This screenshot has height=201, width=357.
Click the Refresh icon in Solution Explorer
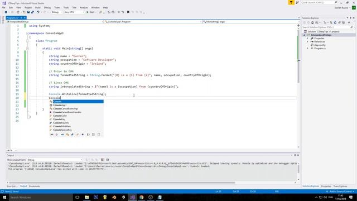[335, 22]
